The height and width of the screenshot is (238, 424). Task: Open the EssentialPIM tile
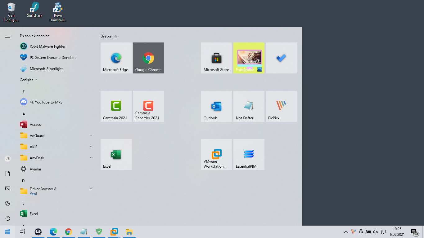pyautogui.click(x=249, y=155)
